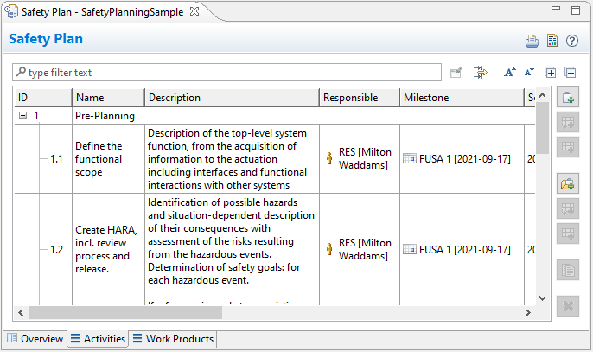Click the add activity clipboard icon
The height and width of the screenshot is (352, 593).
(x=568, y=99)
